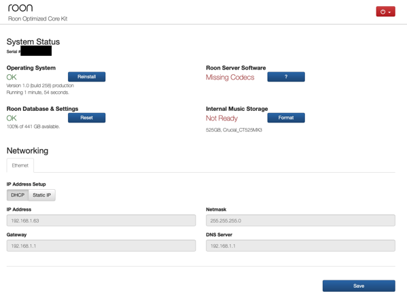Click the IP Address field 192.168.1.63
Image resolution: width=407 pixels, height=298 pixels.
tap(101, 220)
